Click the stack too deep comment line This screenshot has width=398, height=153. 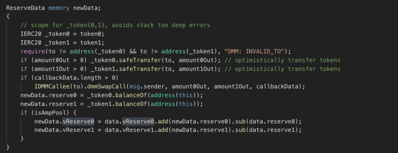[115, 25]
